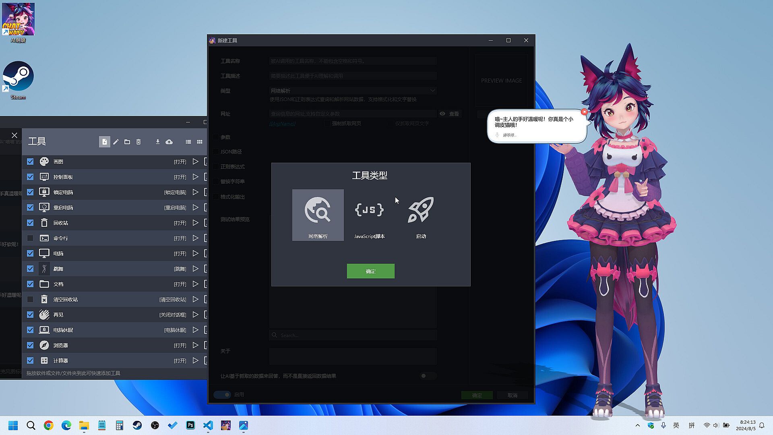Switch tools to list view
773x435 pixels.
(188, 142)
